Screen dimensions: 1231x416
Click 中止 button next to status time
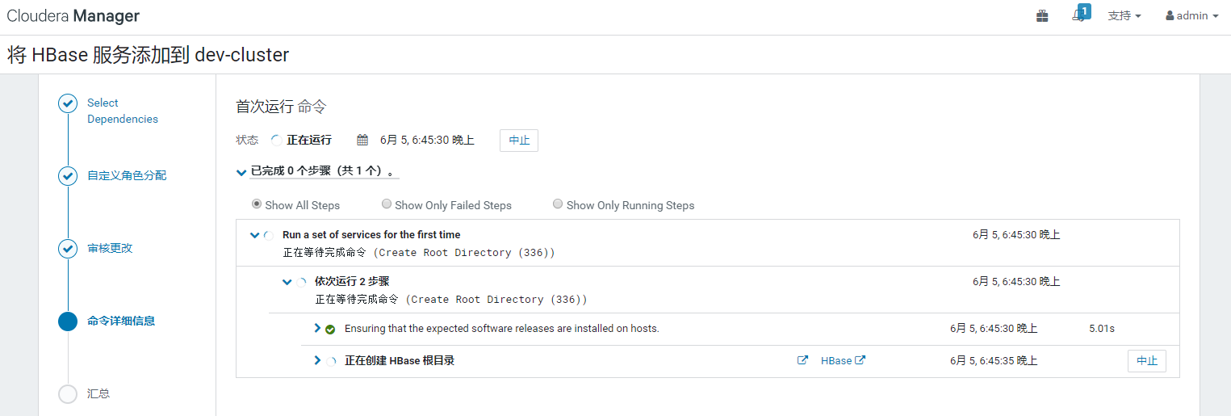click(x=519, y=140)
